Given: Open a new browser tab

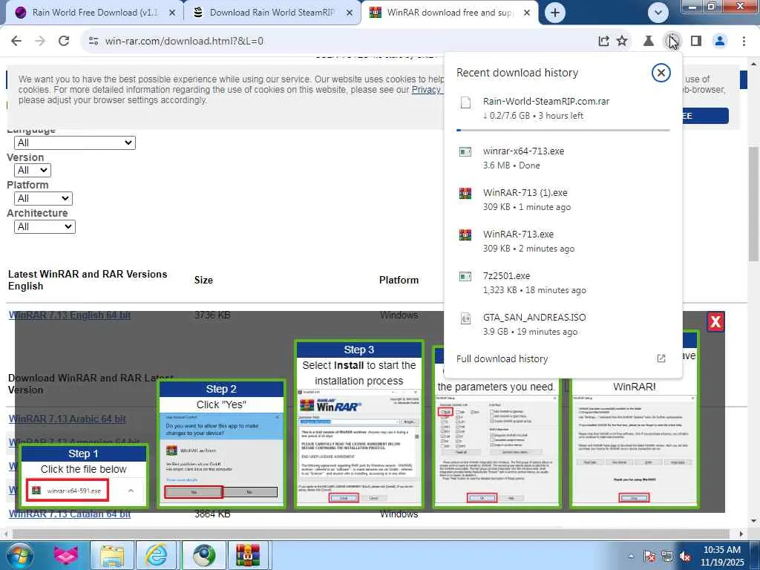Looking at the screenshot, I should [555, 13].
